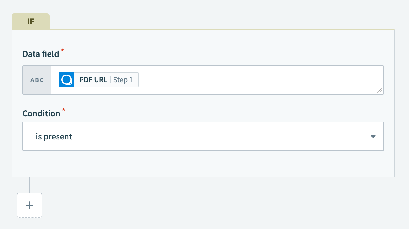Click the connector line below the IF card
This screenshot has width=409, height=229.
[x=29, y=185]
